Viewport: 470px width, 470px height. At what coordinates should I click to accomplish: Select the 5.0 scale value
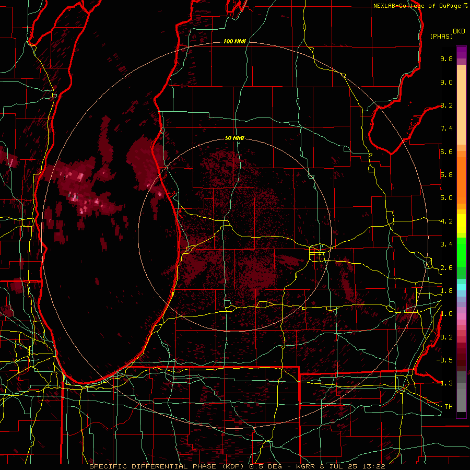click(446, 198)
